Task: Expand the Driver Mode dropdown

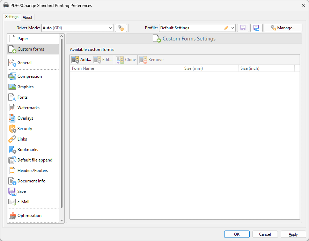Action: tap(110, 28)
